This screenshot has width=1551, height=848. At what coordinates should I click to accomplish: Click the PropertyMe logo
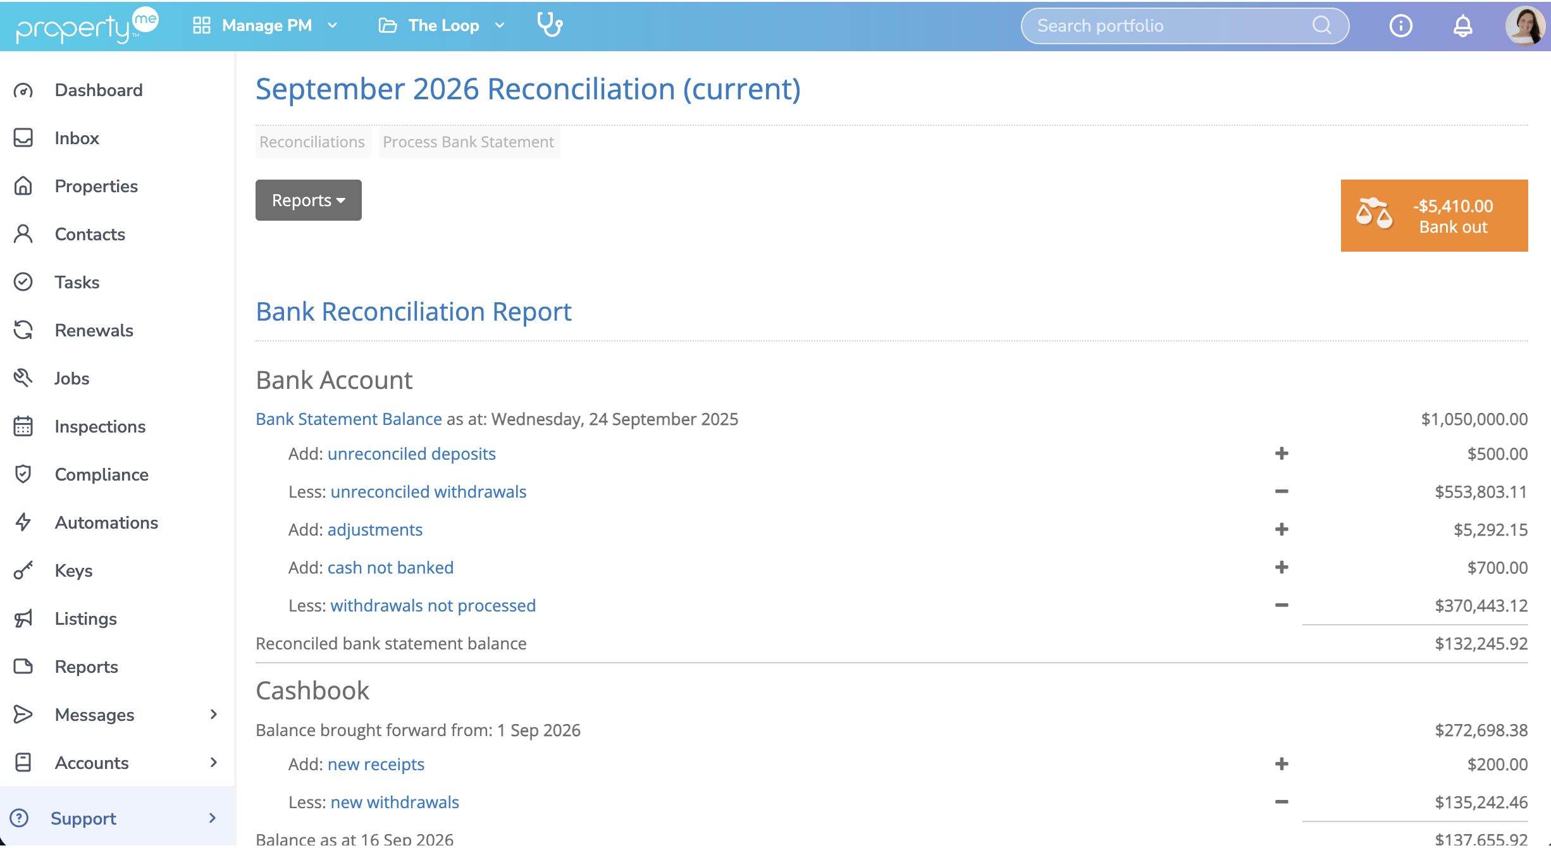click(x=87, y=26)
